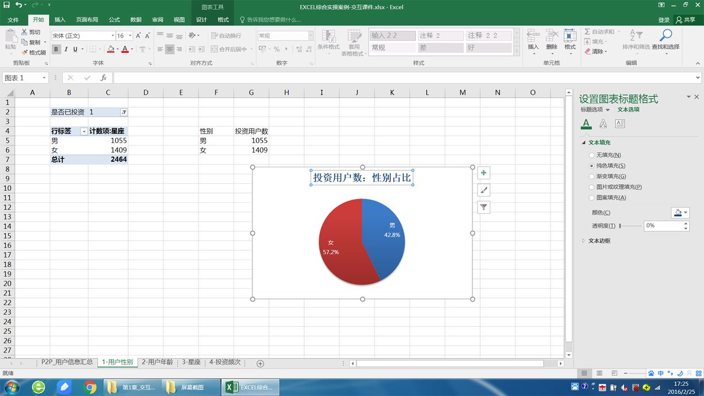704x396 pixels.
Task: Insert function with the fx button
Action: [103, 78]
